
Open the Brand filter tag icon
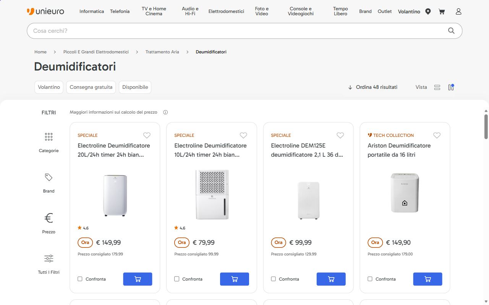(x=49, y=177)
